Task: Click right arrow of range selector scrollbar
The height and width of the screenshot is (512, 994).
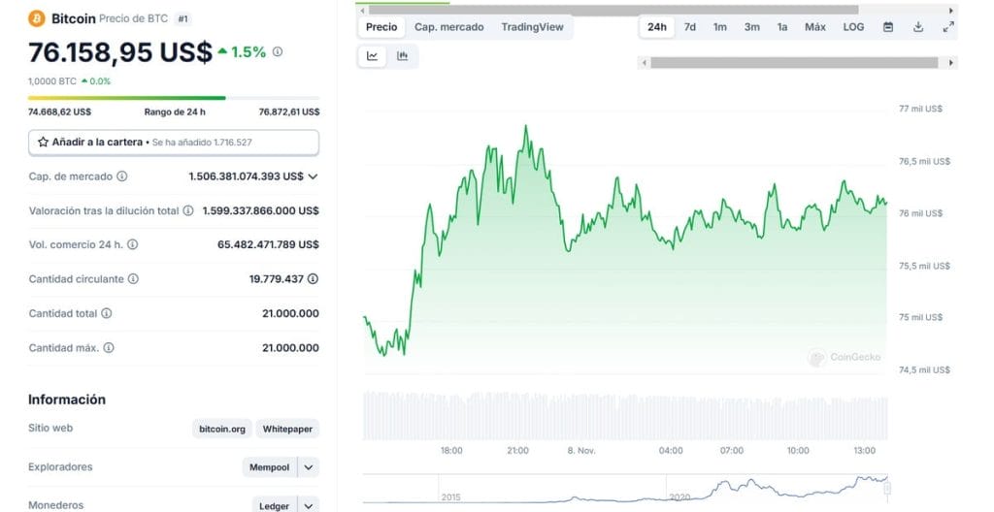Action: tap(951, 63)
